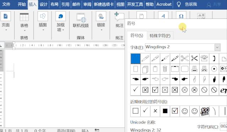Choose the clipboard symbol
Screen dimensions: 227x132
(155, 69)
